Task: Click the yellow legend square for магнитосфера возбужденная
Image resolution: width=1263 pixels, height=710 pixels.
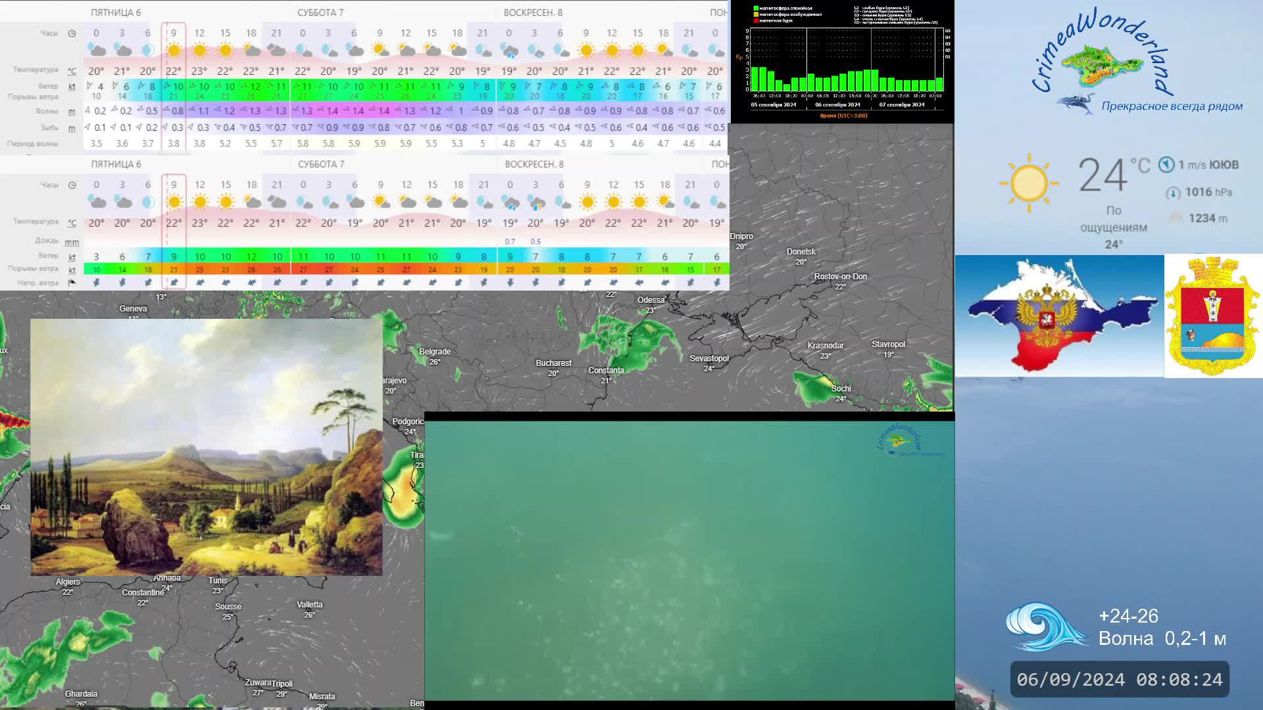Action: (x=756, y=14)
